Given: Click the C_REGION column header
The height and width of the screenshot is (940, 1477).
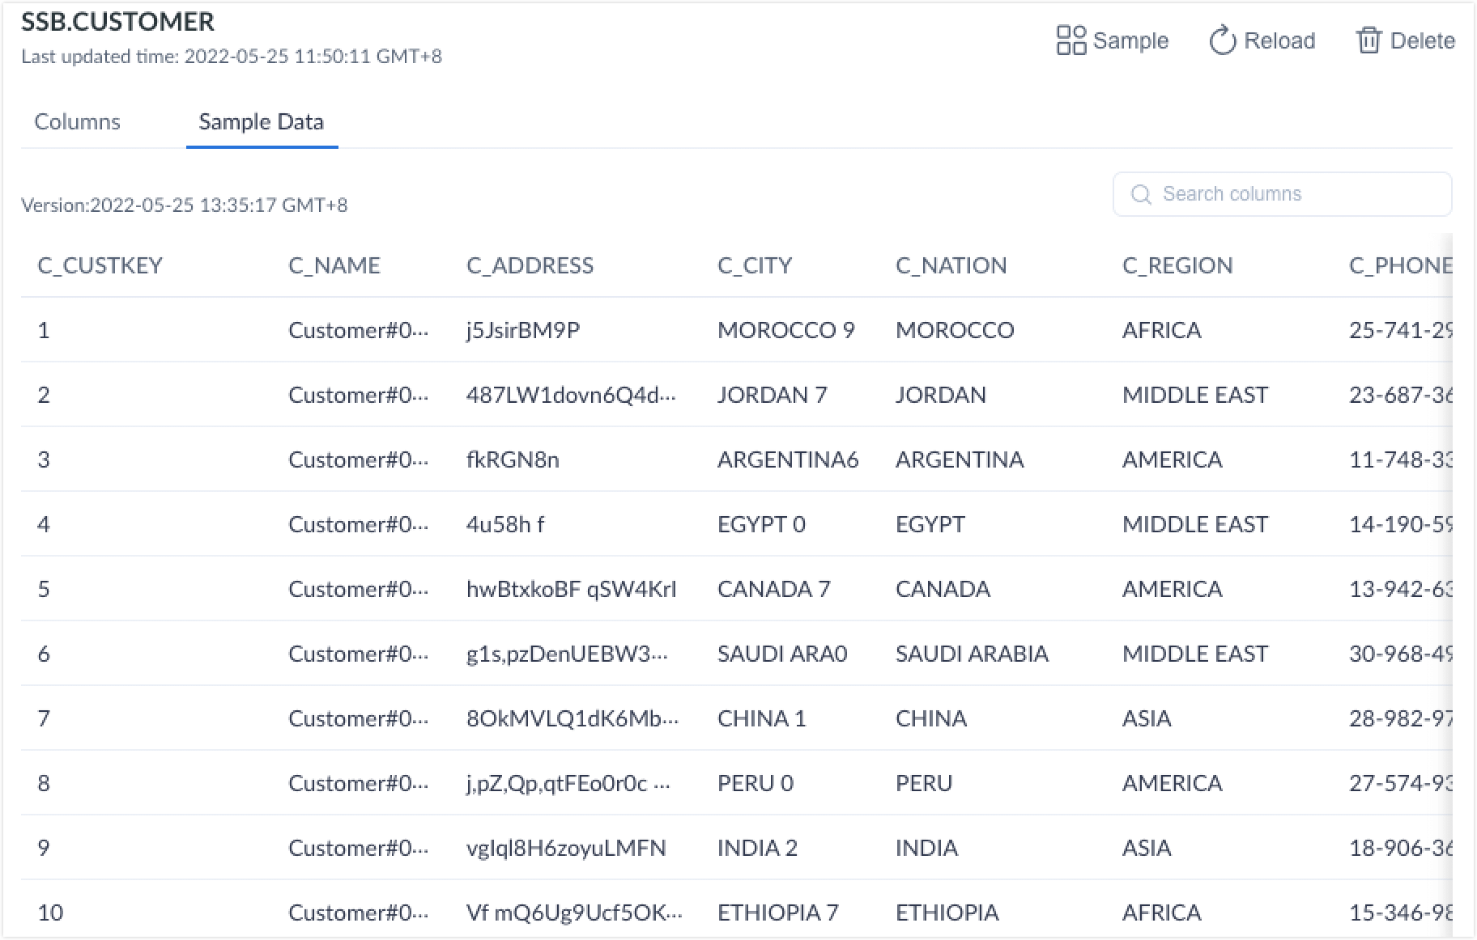Looking at the screenshot, I should [1177, 265].
